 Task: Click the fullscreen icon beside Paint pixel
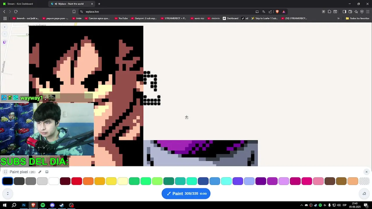pyautogui.click(x=5, y=172)
